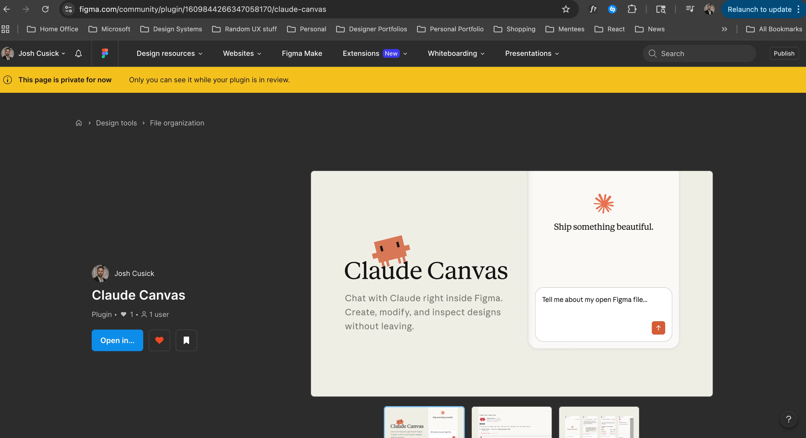Click the help question mark button
806x438 pixels.
pyautogui.click(x=788, y=419)
